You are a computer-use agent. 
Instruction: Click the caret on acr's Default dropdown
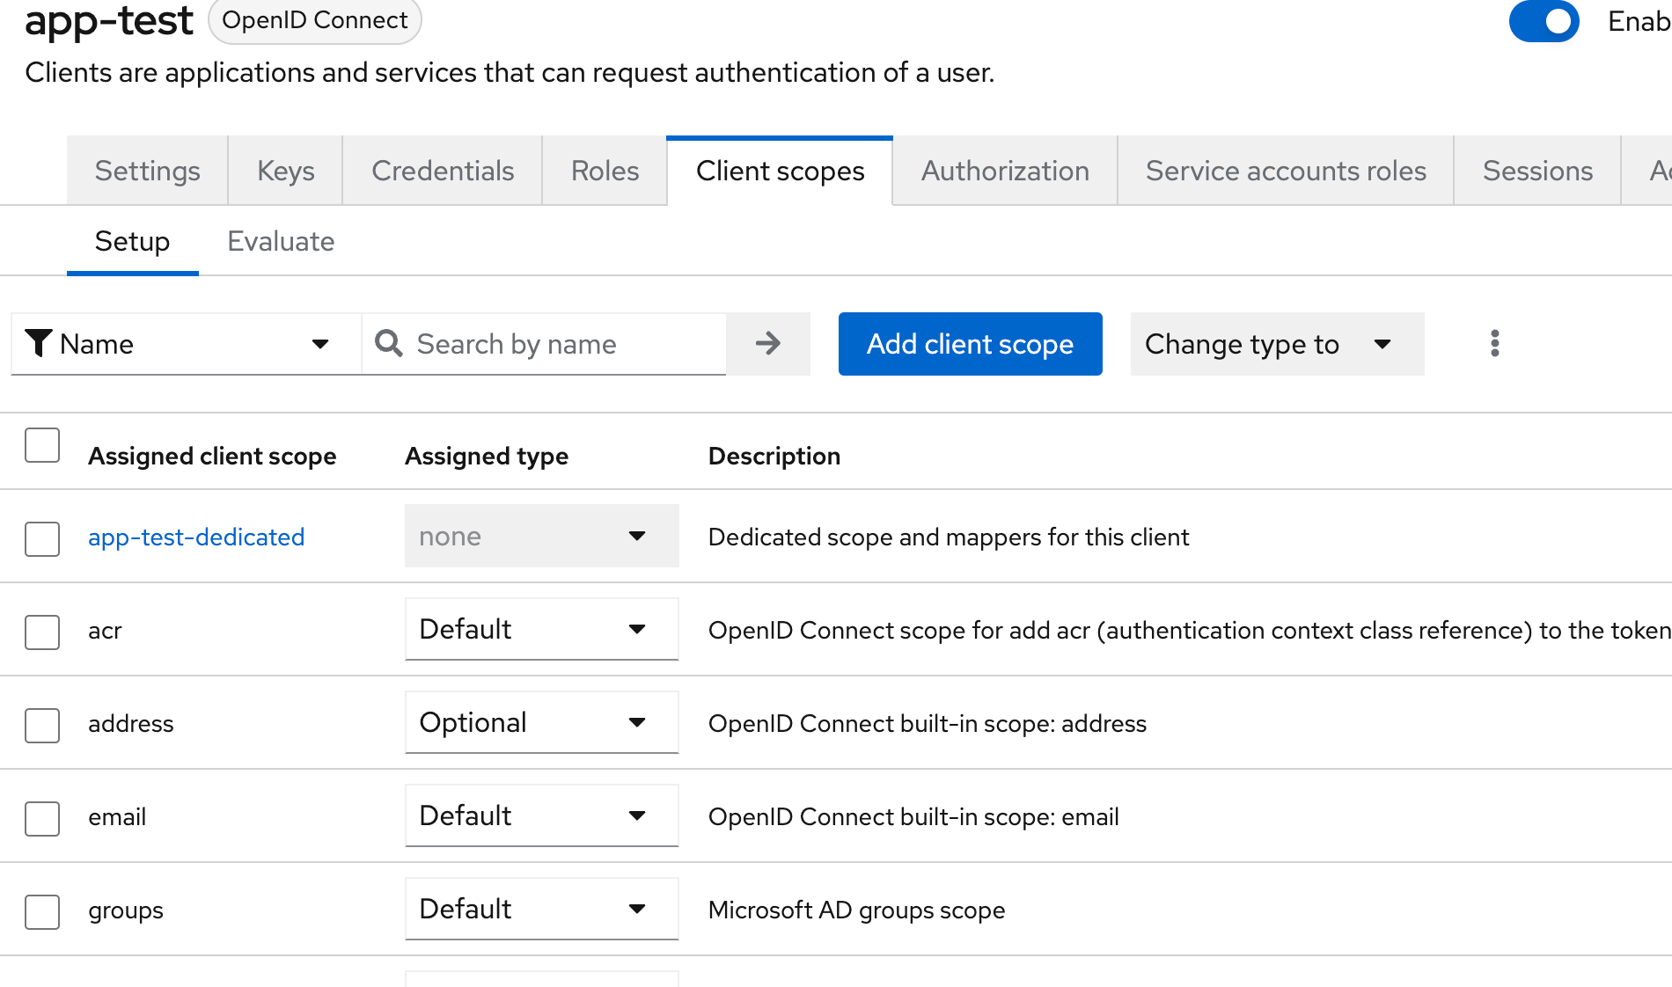(x=636, y=630)
